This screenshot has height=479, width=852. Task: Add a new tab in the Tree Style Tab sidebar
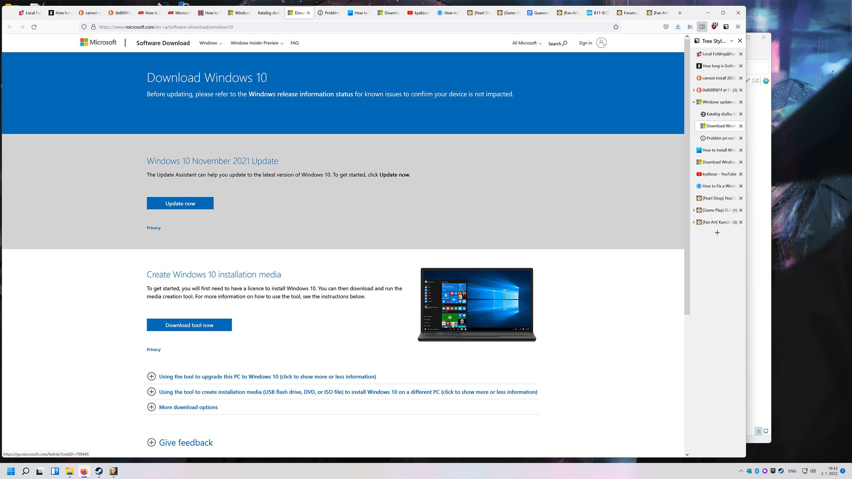[717, 233]
